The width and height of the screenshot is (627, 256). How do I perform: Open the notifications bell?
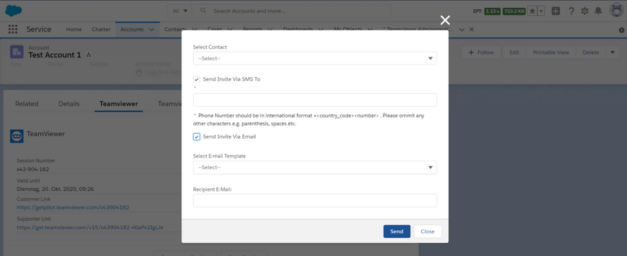click(x=598, y=11)
